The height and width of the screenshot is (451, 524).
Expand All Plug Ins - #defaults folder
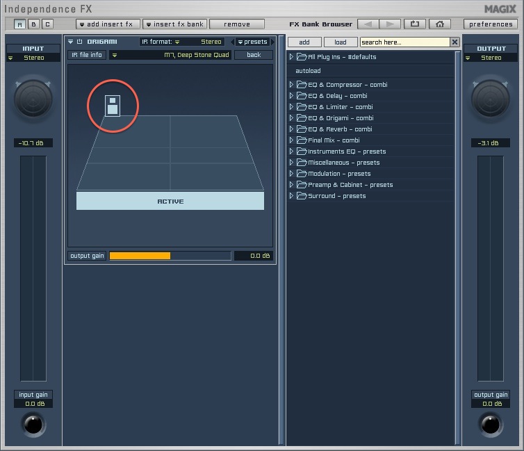point(291,57)
